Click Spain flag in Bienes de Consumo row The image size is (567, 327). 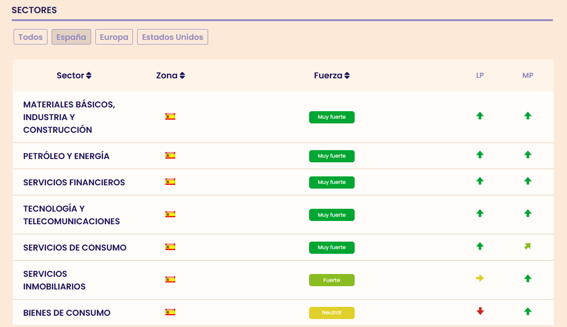[170, 312]
